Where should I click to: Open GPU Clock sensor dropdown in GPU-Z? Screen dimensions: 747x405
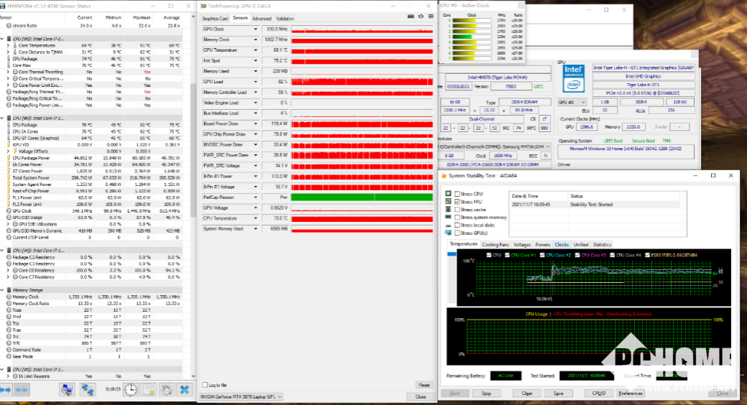point(255,29)
